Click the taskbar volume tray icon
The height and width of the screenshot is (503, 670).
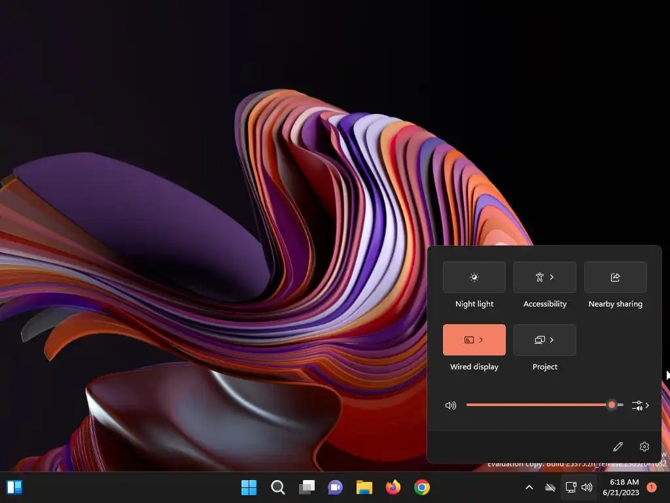point(587,487)
